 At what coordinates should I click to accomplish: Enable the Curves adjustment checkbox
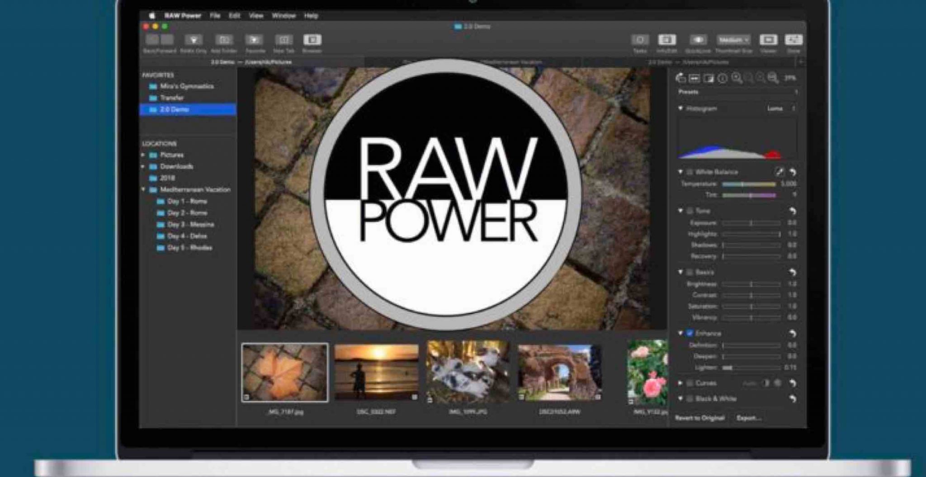click(690, 383)
